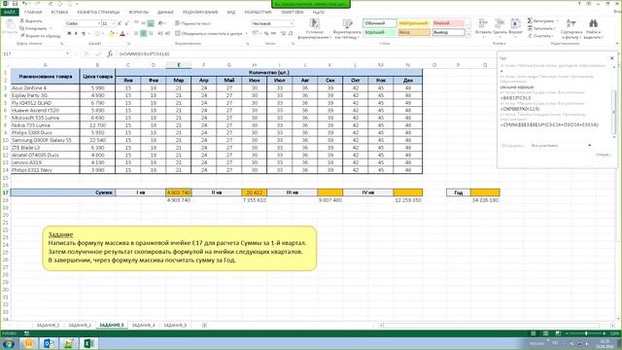Open ЗАДАНИЕ 1 sheet tab

(x=48, y=325)
